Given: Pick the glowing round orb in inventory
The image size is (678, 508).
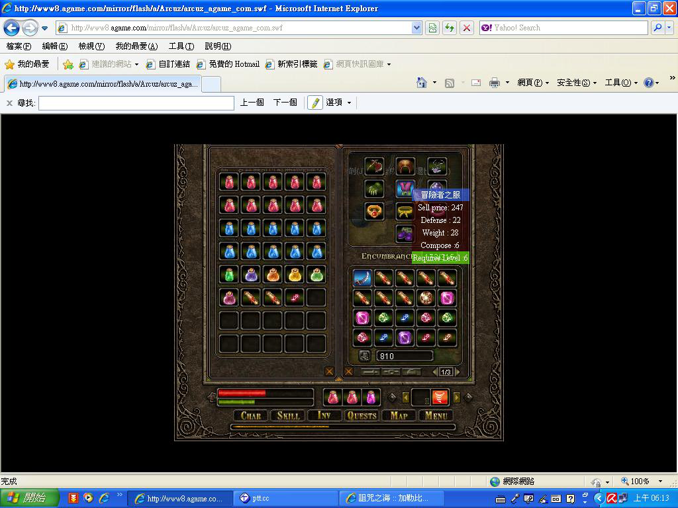Looking at the screenshot, I should coord(426,298).
